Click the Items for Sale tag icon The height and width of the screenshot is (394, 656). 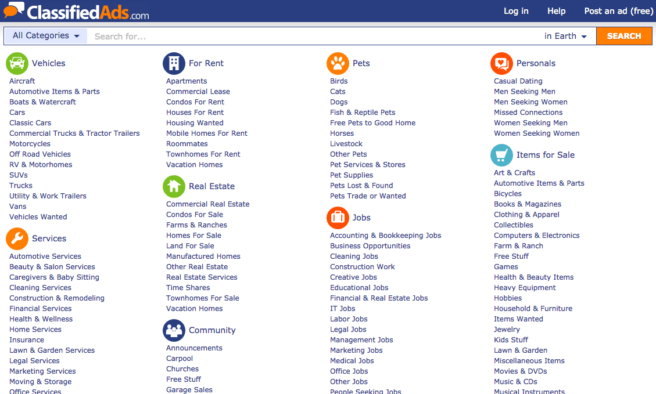click(501, 155)
